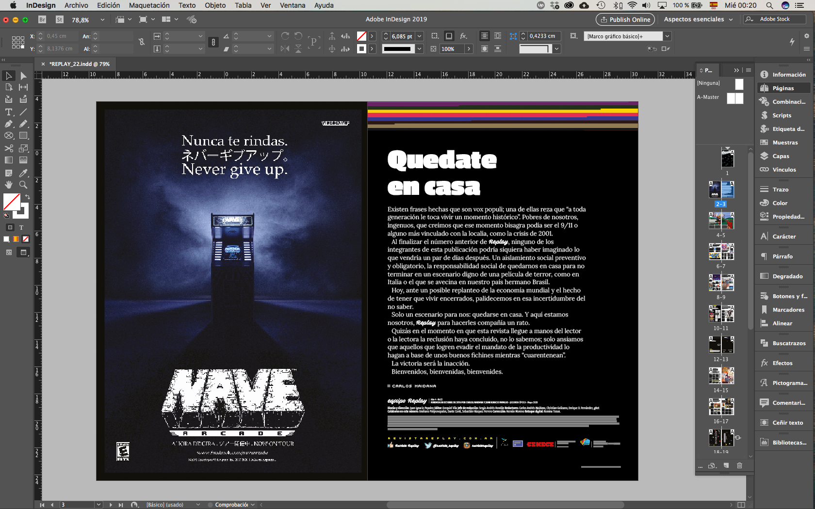815x509 pixels.
Task: Toggle formatting affects container button
Action: click(x=10, y=227)
